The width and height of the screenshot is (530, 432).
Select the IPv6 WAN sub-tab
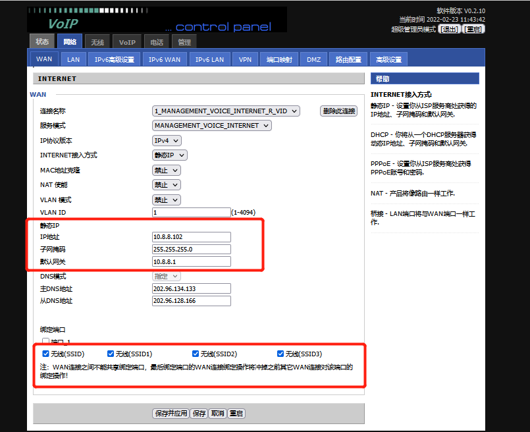tap(164, 59)
